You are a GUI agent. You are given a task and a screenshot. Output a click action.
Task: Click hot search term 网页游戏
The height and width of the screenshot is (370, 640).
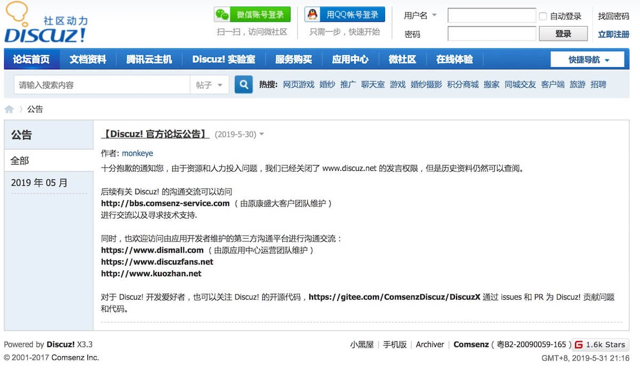pyautogui.click(x=299, y=85)
